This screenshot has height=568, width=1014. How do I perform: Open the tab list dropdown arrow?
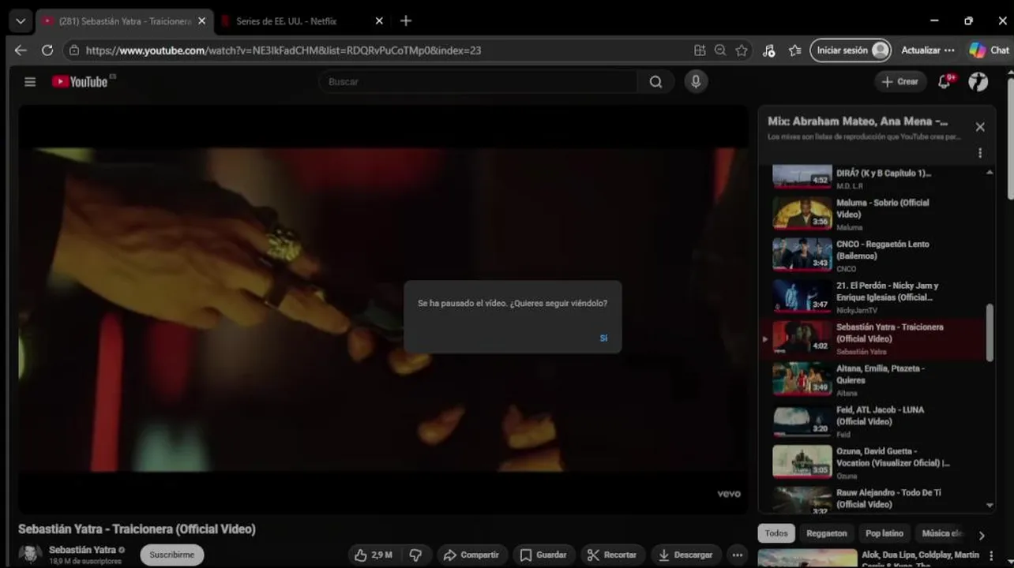(20, 21)
